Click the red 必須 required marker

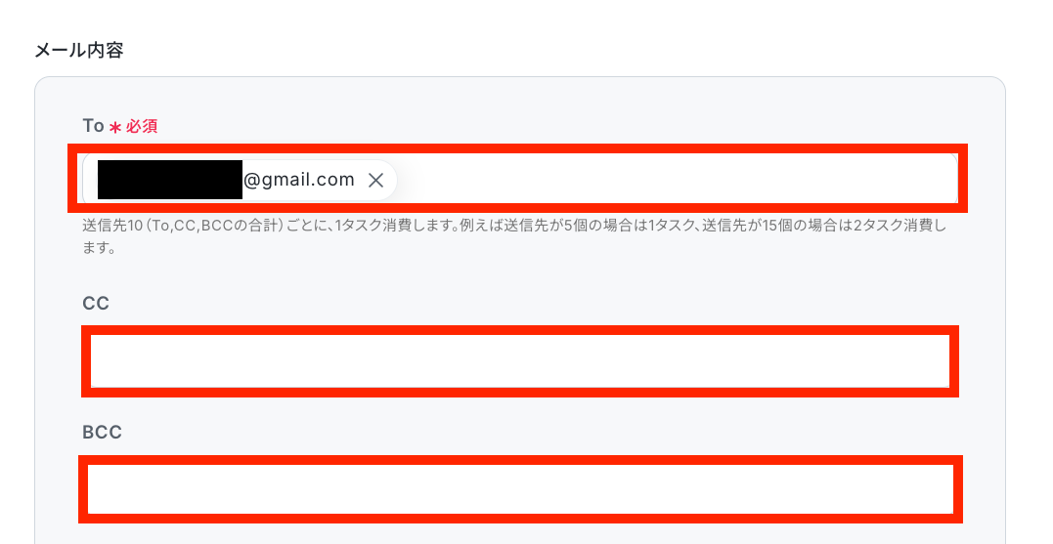coord(142,126)
